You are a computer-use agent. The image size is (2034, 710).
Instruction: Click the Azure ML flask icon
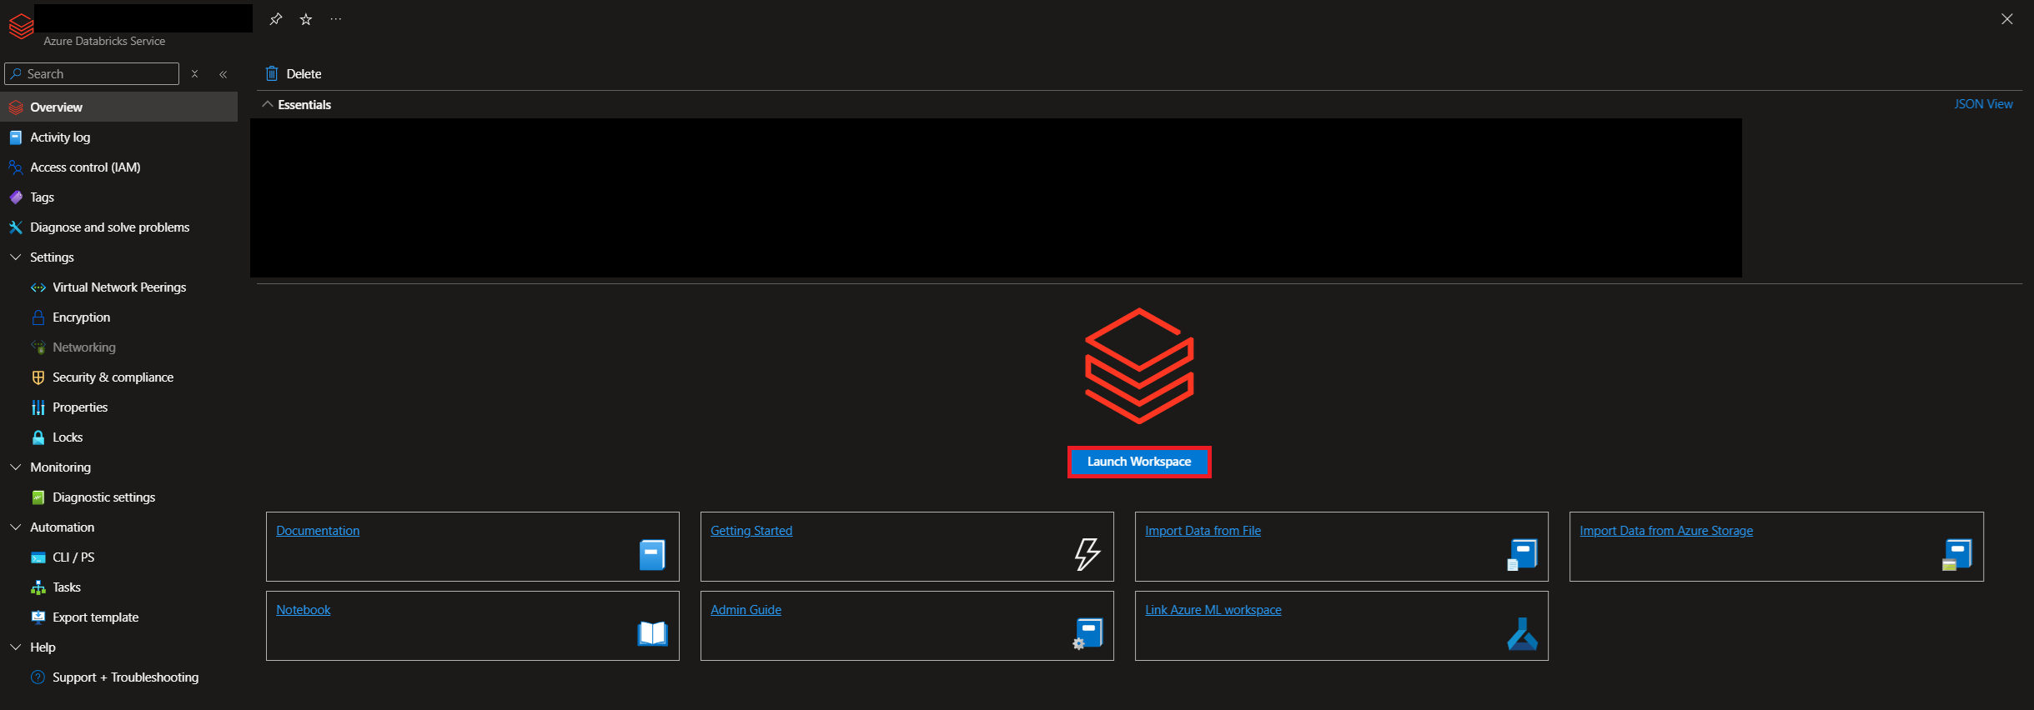click(1522, 634)
